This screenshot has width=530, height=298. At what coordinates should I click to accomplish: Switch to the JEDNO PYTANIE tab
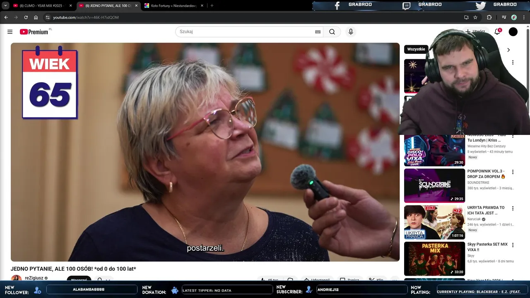108,6
